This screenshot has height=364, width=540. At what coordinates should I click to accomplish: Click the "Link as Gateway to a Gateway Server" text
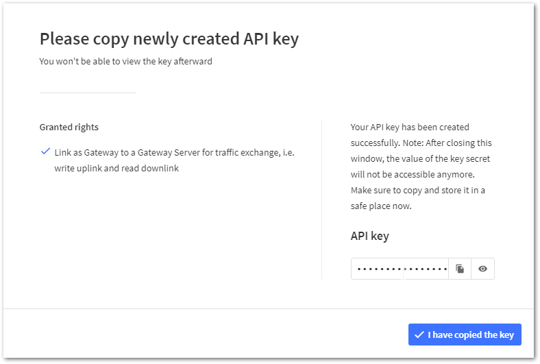click(x=174, y=151)
